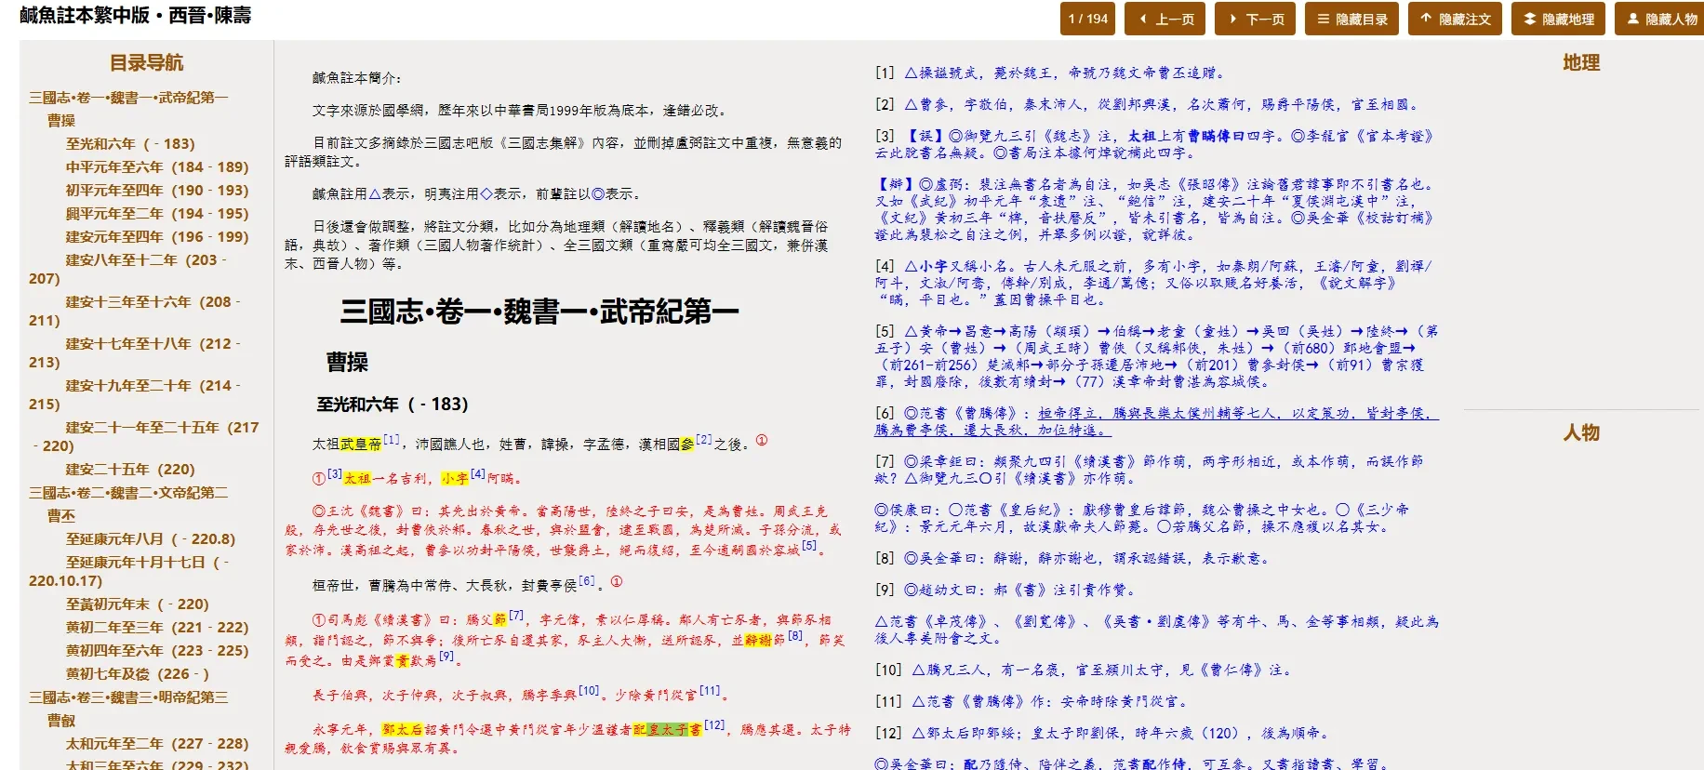Toggle the 隐藏目录 table of contents button
Screen dimensions: 1704x770
pos(1351,19)
